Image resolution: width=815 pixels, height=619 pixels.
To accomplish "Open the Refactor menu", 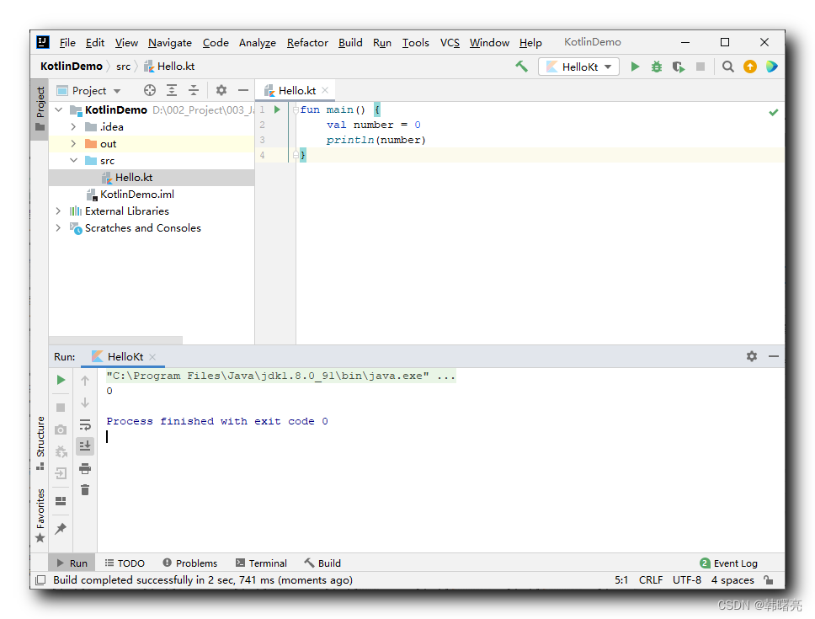I will coord(307,43).
